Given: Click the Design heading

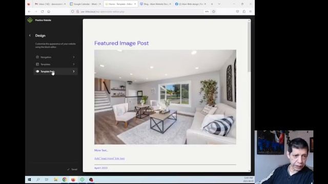Looking at the screenshot, I should click(40, 36).
